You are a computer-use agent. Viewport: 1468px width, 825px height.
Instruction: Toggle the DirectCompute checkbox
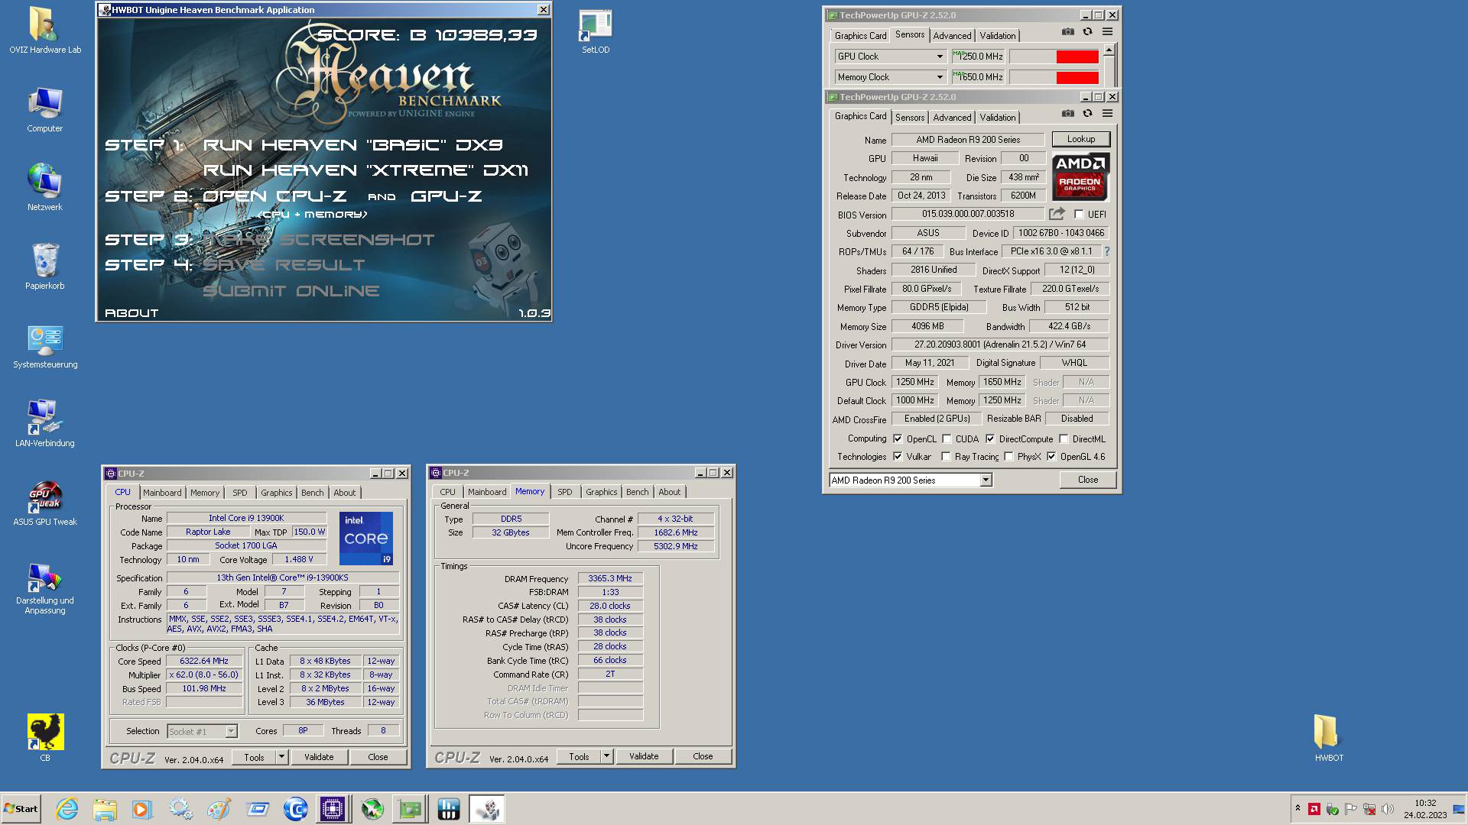coord(990,439)
